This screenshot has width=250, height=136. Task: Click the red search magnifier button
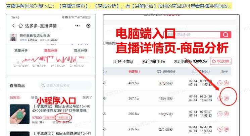226,35
